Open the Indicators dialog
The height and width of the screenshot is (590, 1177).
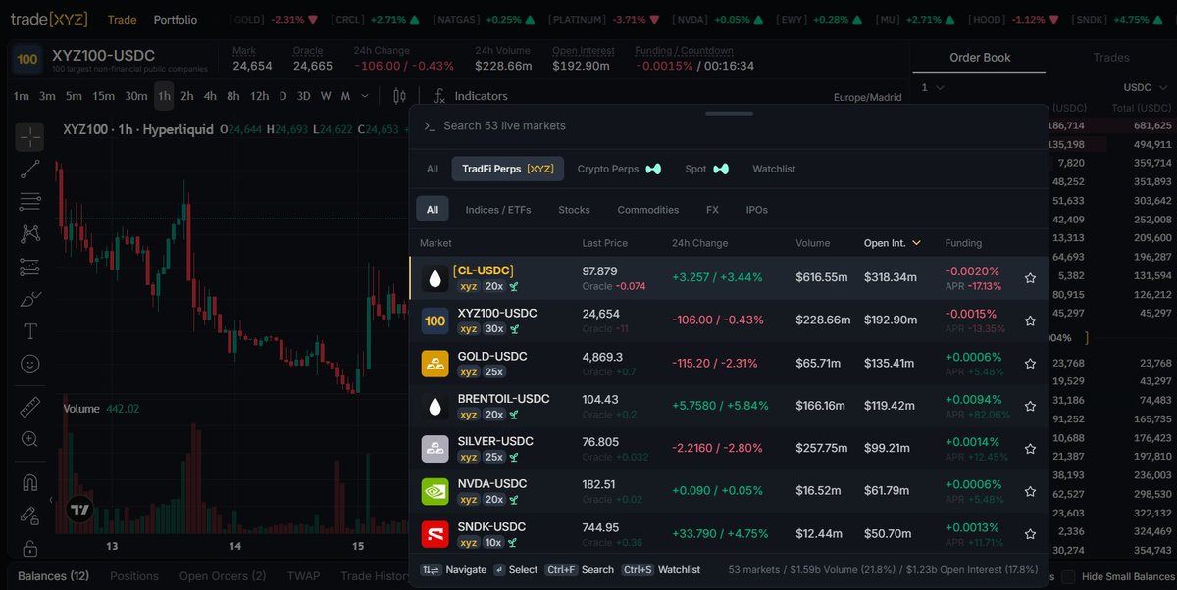[471, 96]
